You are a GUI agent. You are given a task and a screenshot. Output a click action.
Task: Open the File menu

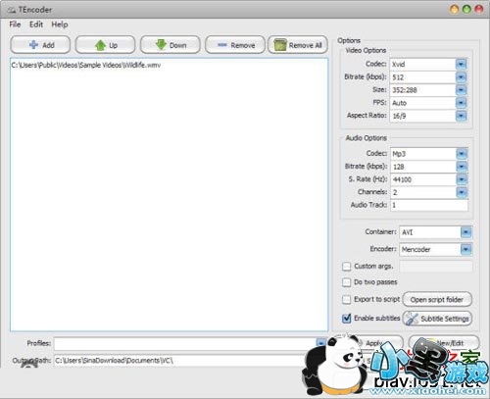(15, 25)
